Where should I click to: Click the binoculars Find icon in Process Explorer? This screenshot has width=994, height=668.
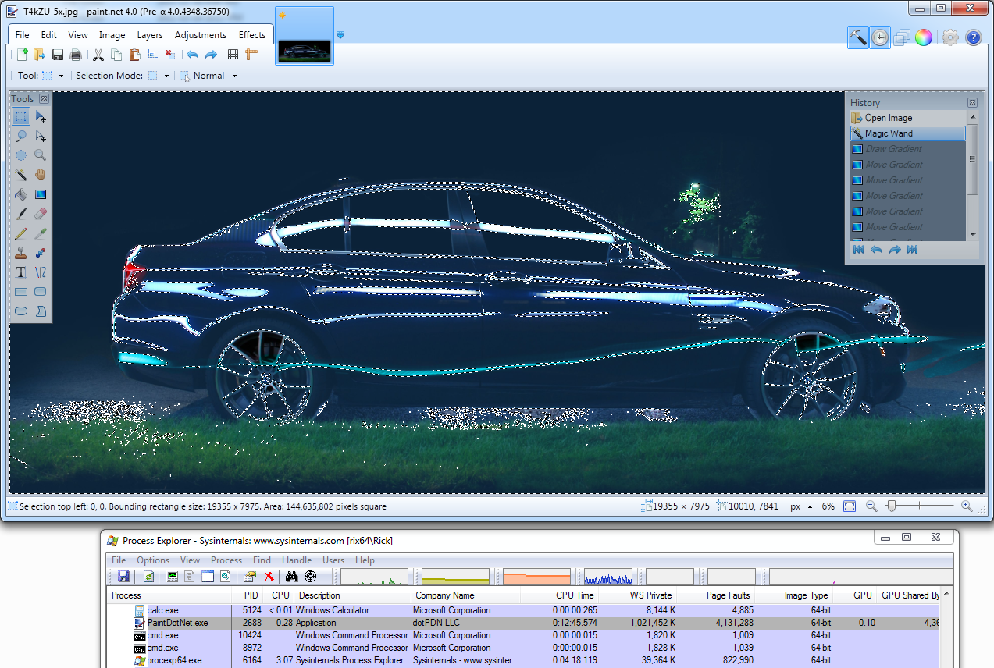292,577
